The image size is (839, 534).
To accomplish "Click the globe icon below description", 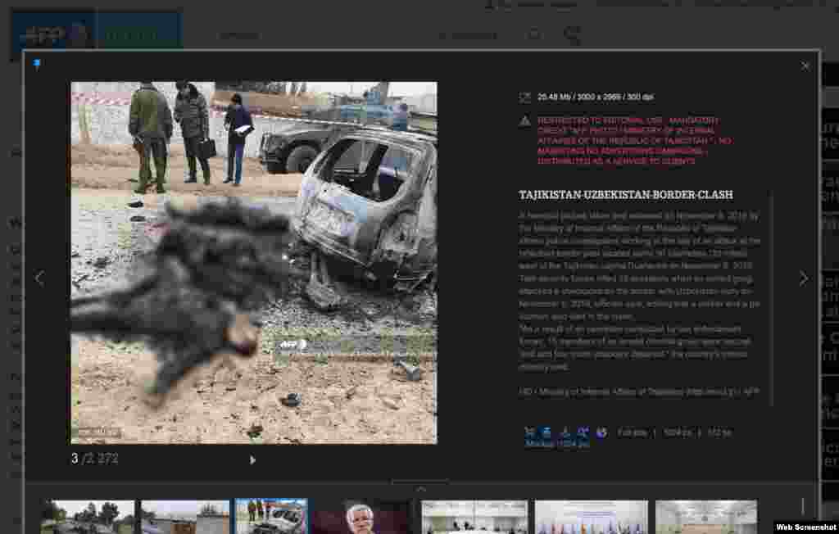I will coord(601,432).
